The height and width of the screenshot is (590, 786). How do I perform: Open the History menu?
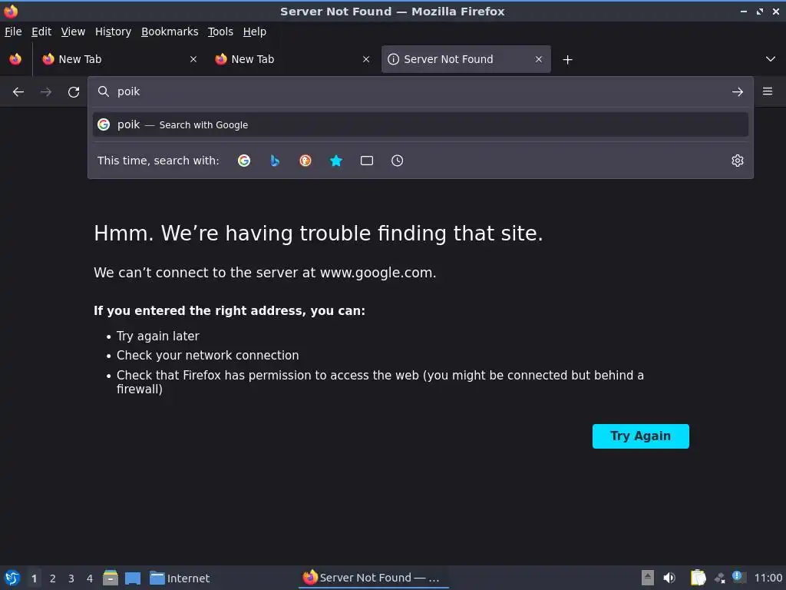(x=114, y=31)
